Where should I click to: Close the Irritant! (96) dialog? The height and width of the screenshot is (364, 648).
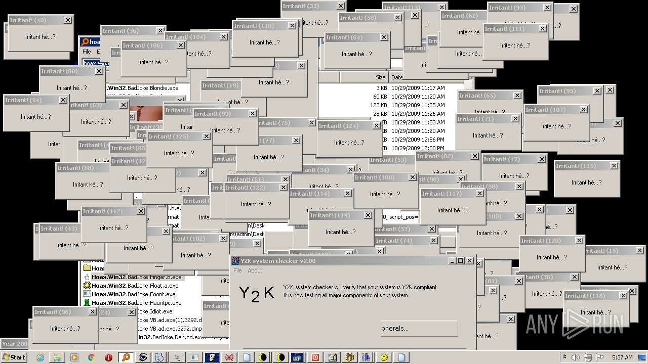(93, 312)
